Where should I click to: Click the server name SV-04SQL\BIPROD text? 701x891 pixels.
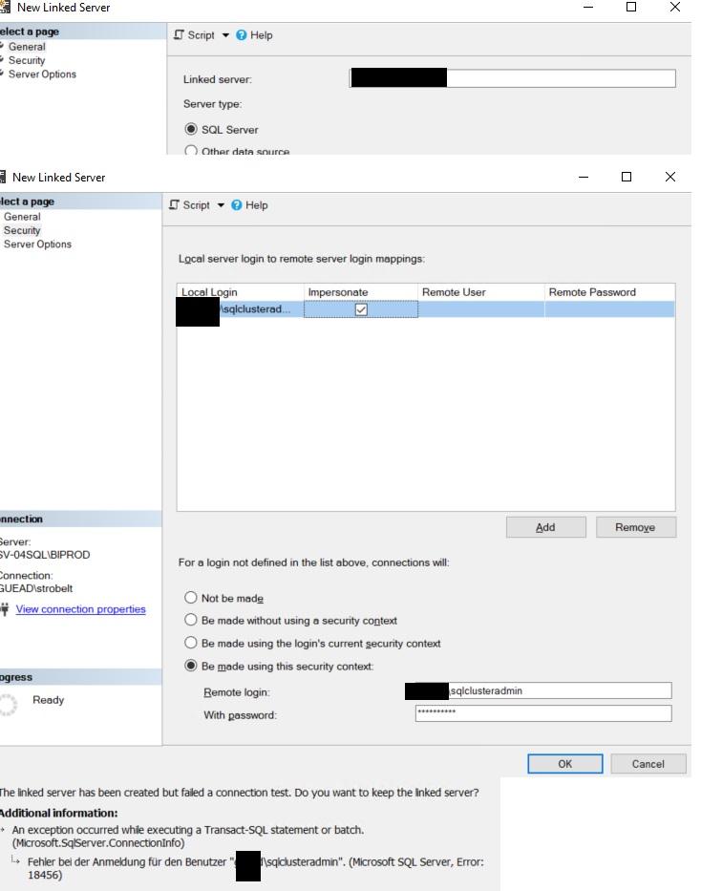click(44, 555)
